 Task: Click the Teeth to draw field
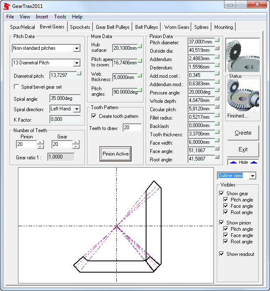132,128
